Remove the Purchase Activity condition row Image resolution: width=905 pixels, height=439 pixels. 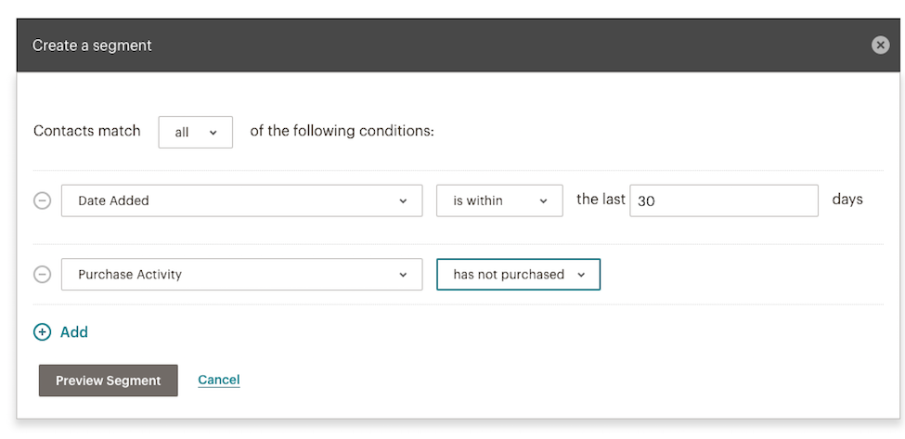point(42,275)
